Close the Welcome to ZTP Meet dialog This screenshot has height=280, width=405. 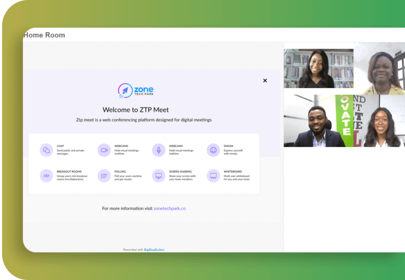tap(265, 81)
